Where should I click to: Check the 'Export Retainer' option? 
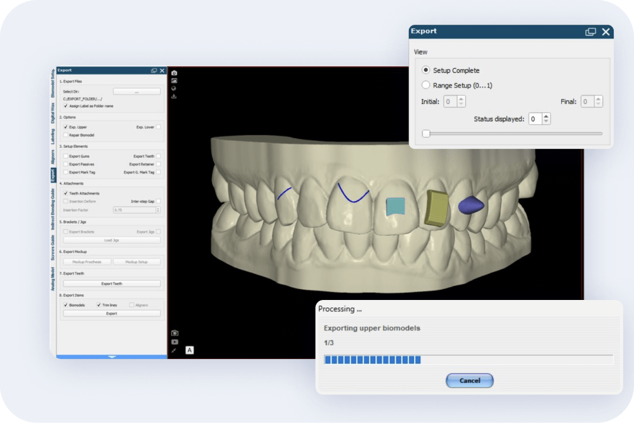(158, 164)
